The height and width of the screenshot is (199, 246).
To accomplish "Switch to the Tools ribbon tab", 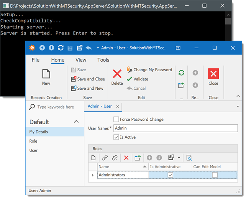I will 103,60.
